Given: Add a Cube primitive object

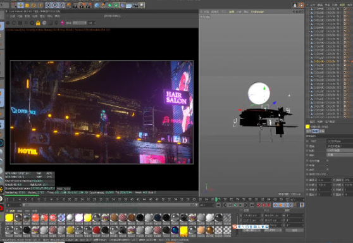Looking at the screenshot, I should tap(97, 5).
